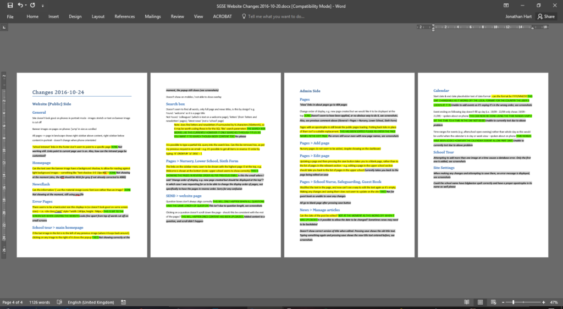
Task: Open Ribbon Display Options
Action: (506, 5)
